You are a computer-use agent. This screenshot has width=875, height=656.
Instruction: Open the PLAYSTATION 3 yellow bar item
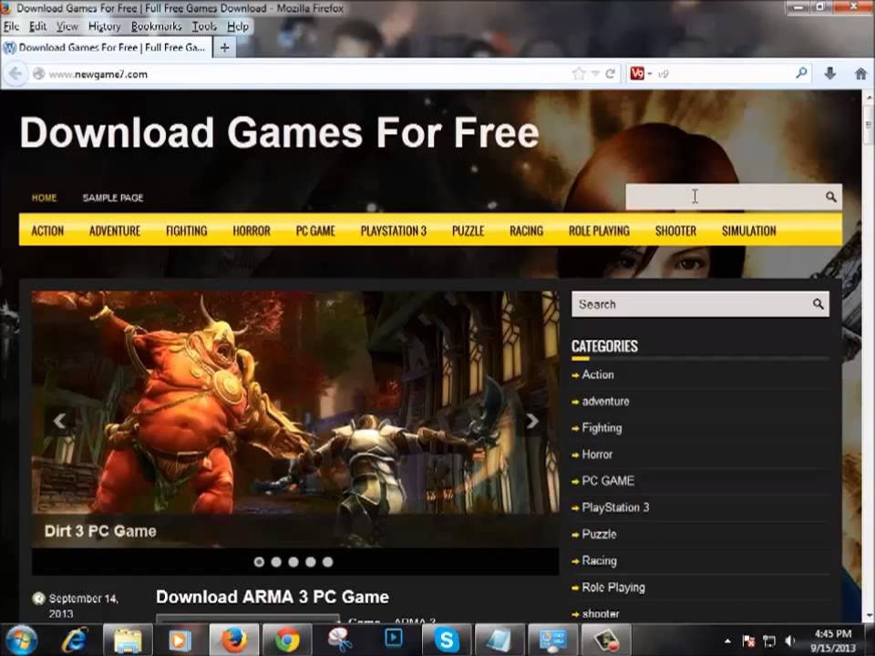point(394,231)
